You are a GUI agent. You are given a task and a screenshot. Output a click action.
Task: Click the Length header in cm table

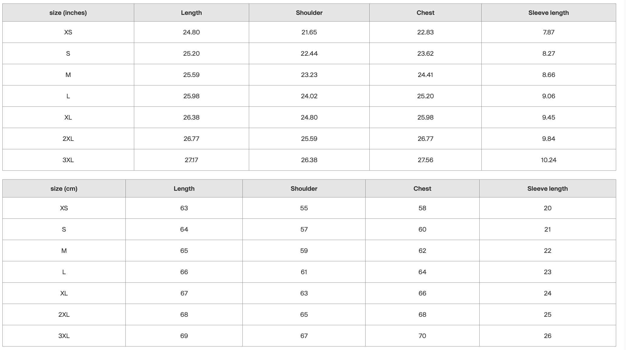coord(184,189)
